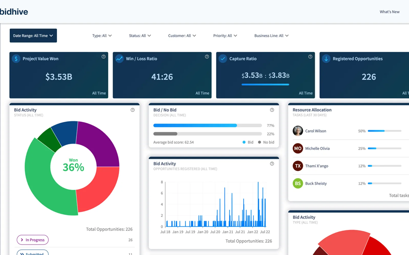The image size is (409, 255).
Task: Expand the Customer: All filter
Action: [182, 36]
